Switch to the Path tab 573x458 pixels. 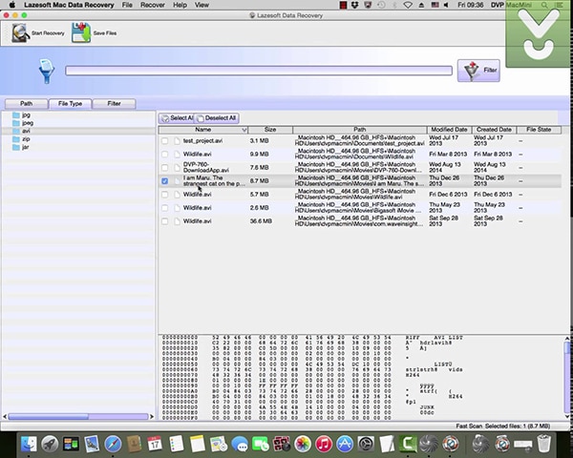[27, 104]
